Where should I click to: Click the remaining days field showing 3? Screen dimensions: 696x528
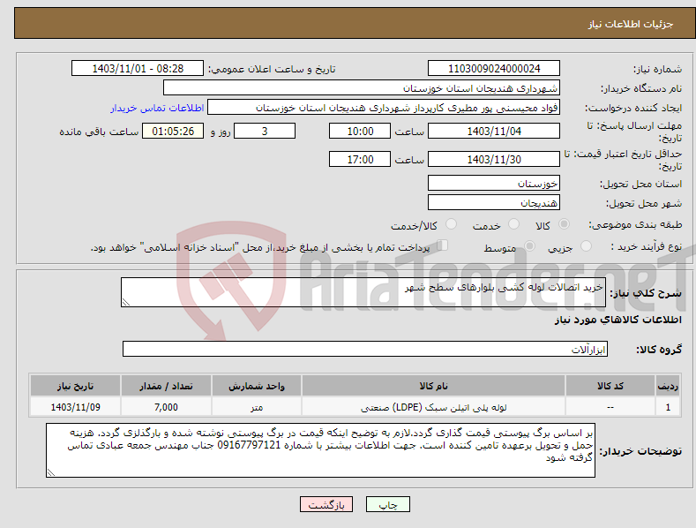click(x=265, y=131)
